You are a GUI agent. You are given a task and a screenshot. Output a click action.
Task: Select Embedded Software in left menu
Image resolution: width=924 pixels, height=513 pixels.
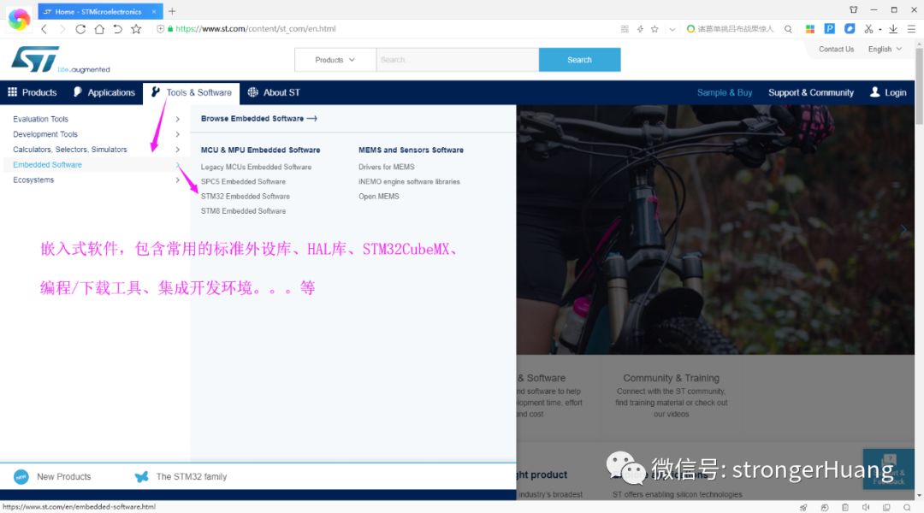tap(48, 165)
